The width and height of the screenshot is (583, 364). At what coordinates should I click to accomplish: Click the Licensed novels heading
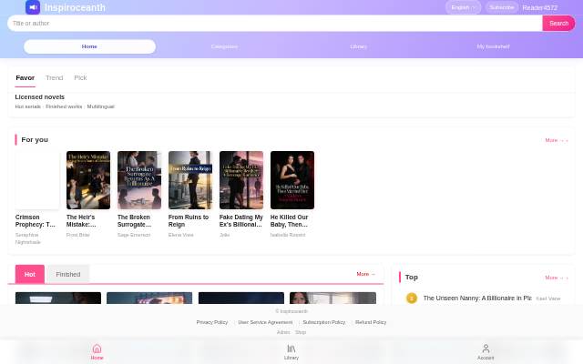pyautogui.click(x=40, y=97)
